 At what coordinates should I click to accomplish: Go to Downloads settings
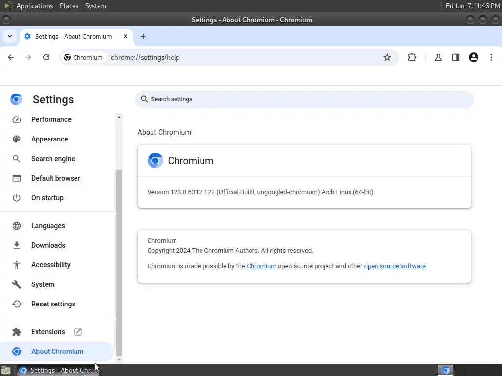point(49,245)
